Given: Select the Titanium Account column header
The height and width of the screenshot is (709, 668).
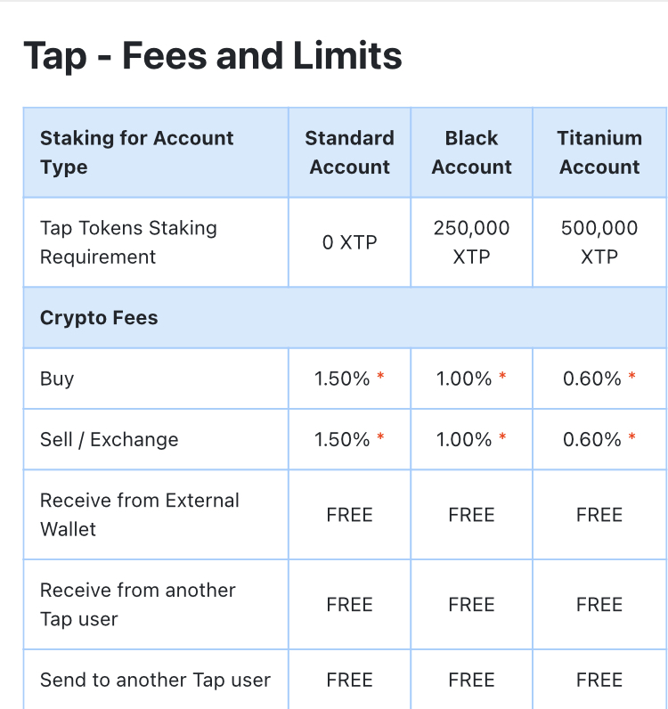Looking at the screenshot, I should coord(599,152).
